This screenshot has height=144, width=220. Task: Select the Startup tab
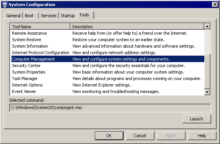click(x=68, y=16)
